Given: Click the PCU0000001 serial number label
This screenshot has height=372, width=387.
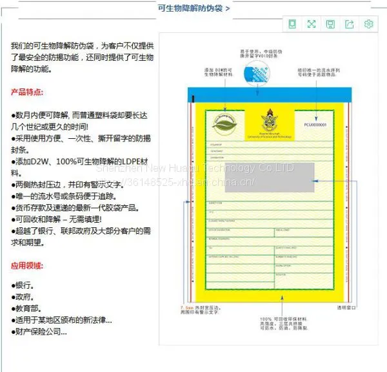Looking at the screenshot, I should point(315,125).
